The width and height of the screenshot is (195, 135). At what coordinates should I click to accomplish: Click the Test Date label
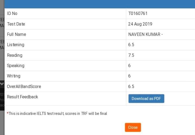(x=16, y=24)
